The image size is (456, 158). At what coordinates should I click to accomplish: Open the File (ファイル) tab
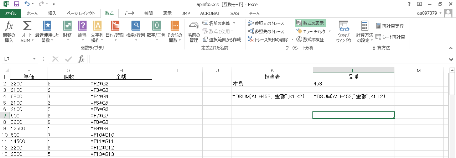tap(11, 14)
